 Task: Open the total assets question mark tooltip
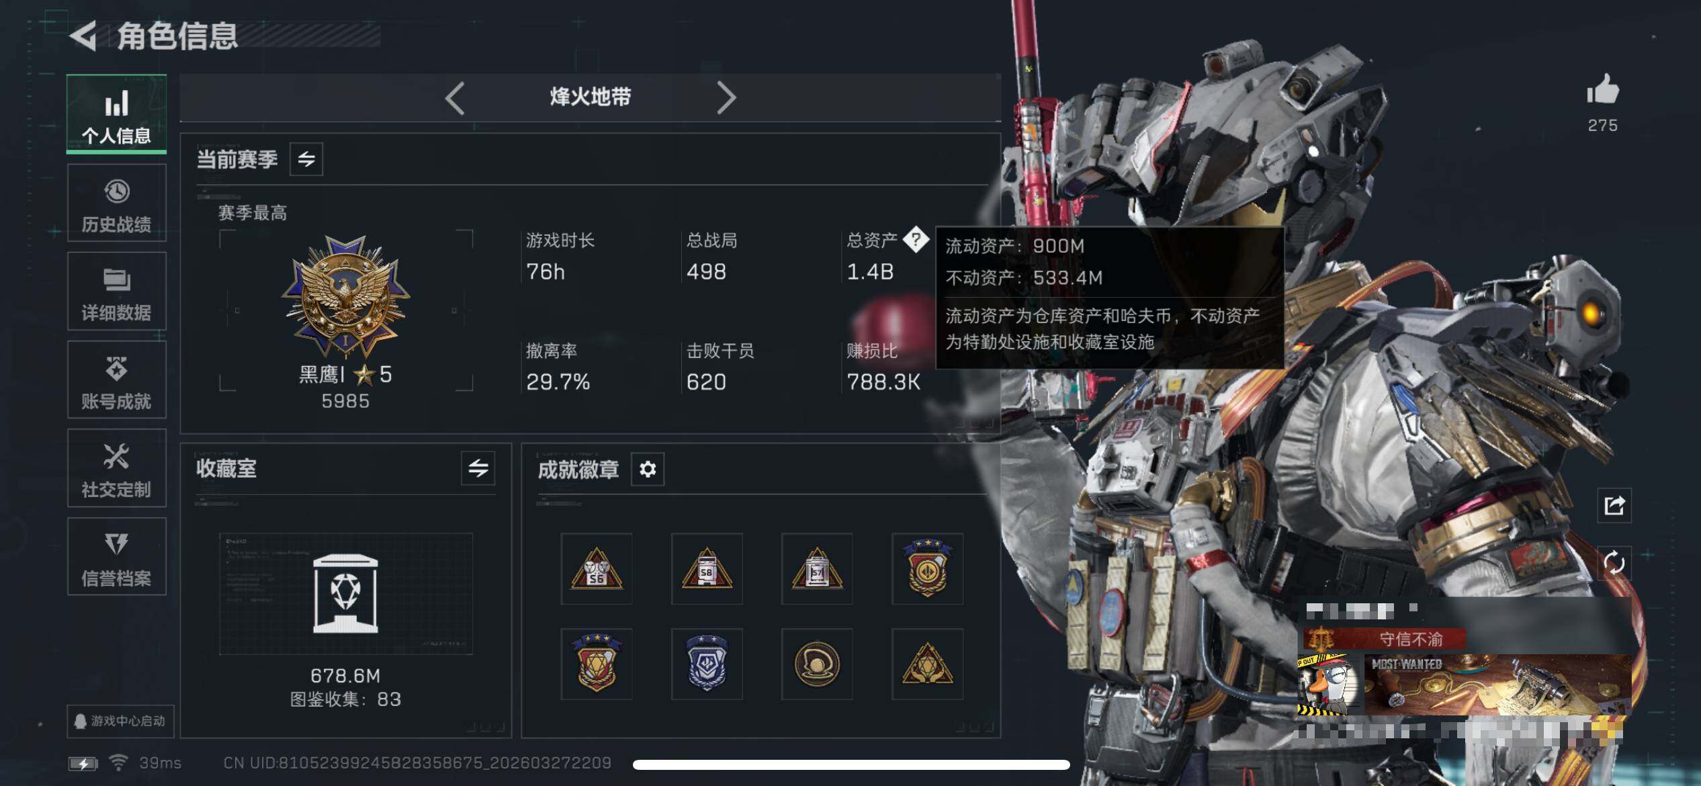[x=916, y=239]
